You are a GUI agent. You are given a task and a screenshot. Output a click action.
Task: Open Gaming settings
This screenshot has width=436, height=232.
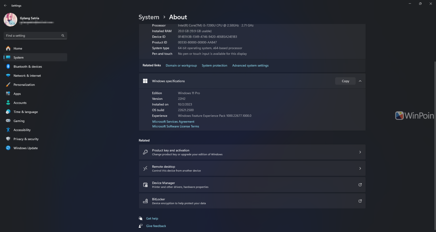[19, 121]
